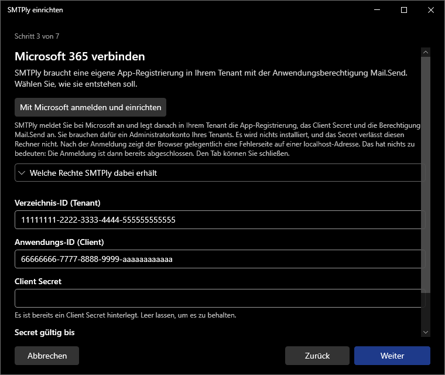Click the Anwendungs-ID (Client) label
Screen dimensions: 445x375
pos(59,242)
